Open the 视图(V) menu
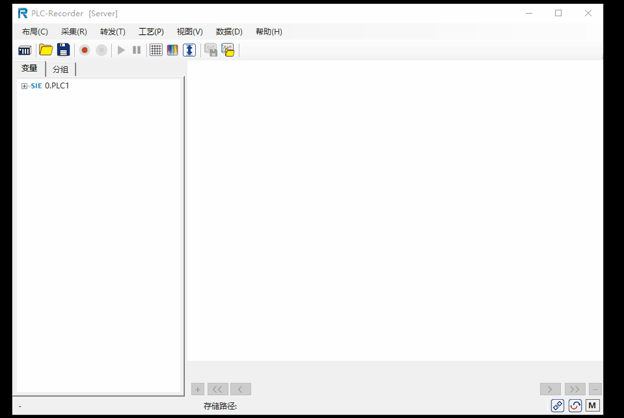Screen dimensions: 624x418 click(190, 32)
